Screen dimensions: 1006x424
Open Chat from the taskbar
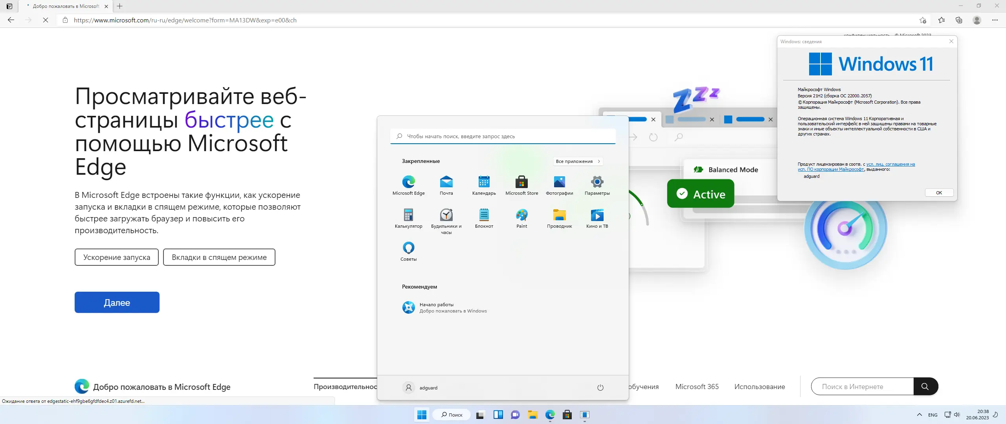tap(515, 415)
